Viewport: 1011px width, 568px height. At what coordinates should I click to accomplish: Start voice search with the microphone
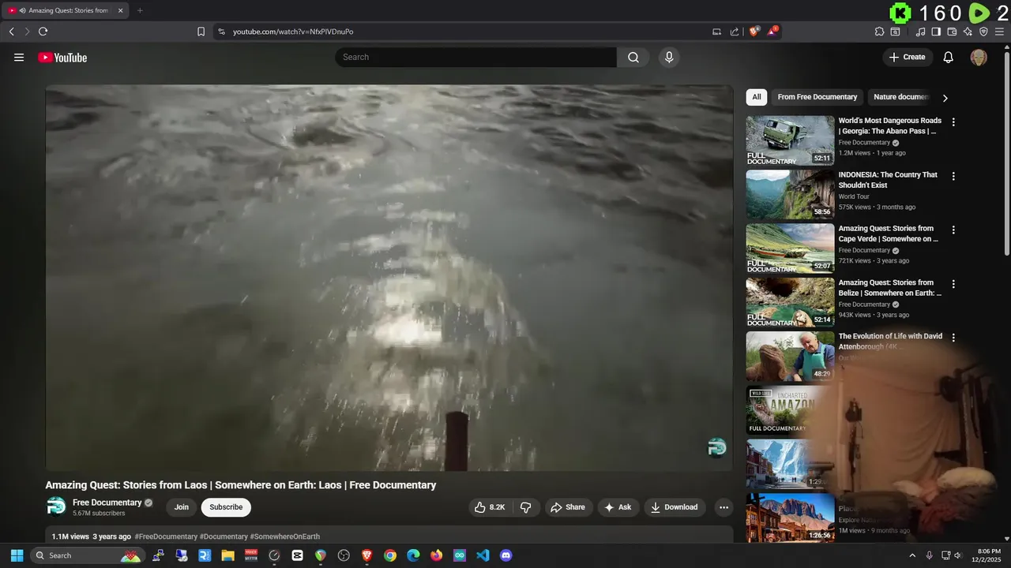[x=669, y=57]
